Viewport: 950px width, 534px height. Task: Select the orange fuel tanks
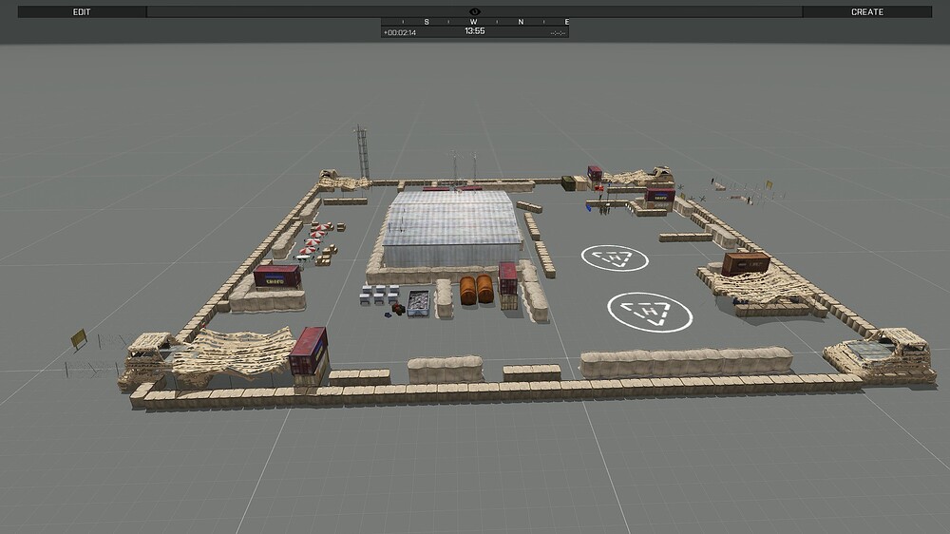(477, 290)
